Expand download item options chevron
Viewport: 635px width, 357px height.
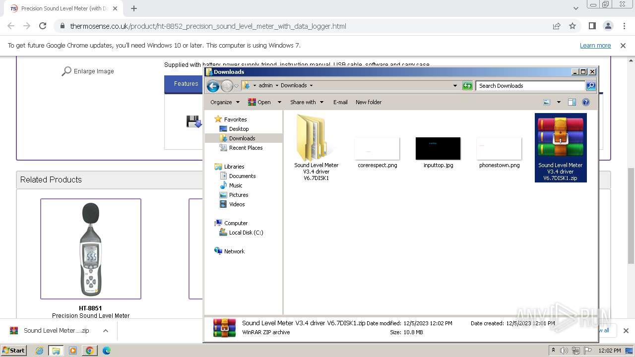[x=105, y=331]
